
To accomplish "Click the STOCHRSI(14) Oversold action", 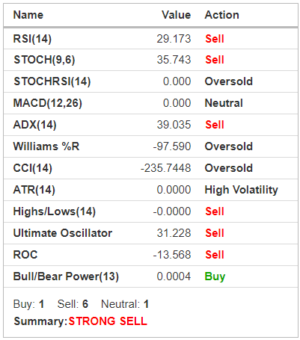I will coord(229,81).
